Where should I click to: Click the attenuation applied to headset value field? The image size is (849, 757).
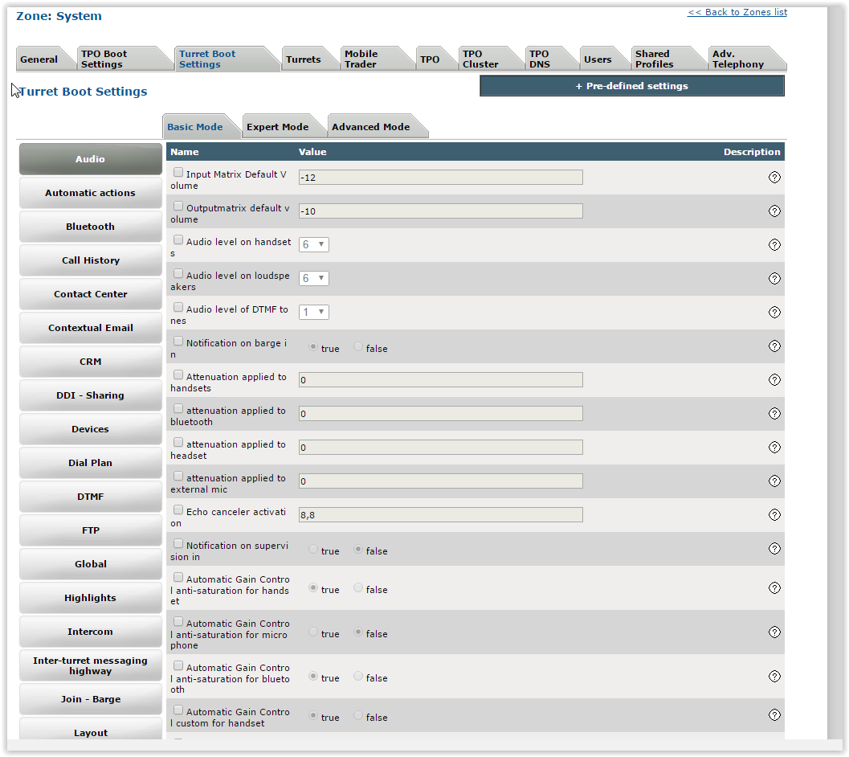440,447
